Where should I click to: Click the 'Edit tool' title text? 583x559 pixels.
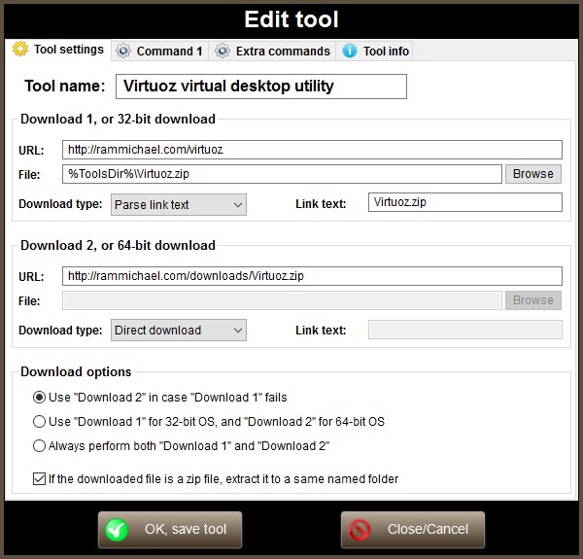click(x=291, y=19)
